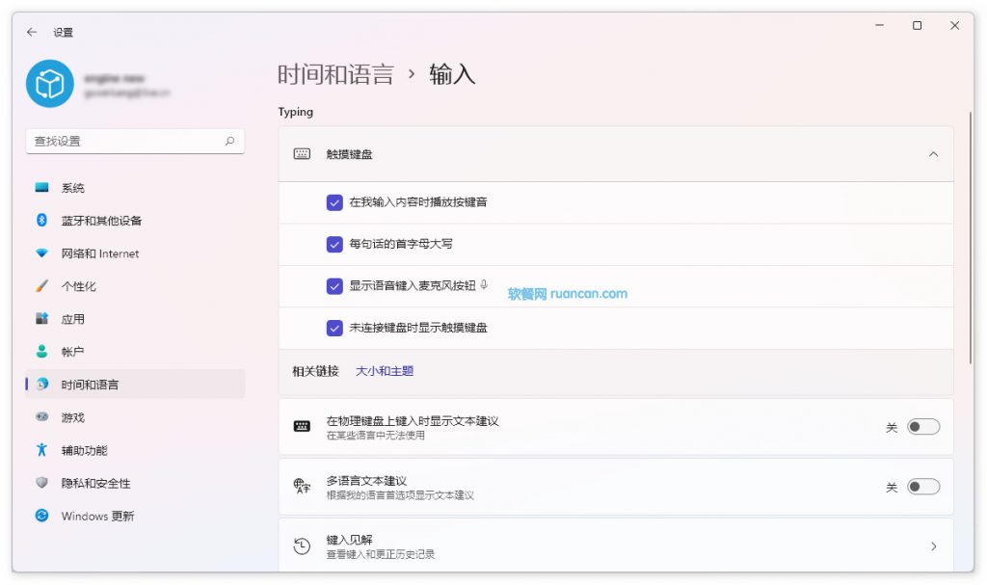
Task: Click the Gaming controller icon in sidebar
Action: point(41,417)
